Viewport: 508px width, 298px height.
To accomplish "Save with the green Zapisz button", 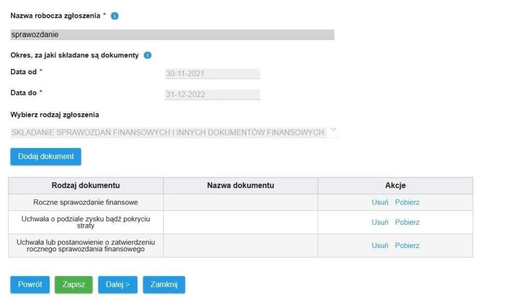I will tap(73, 285).
